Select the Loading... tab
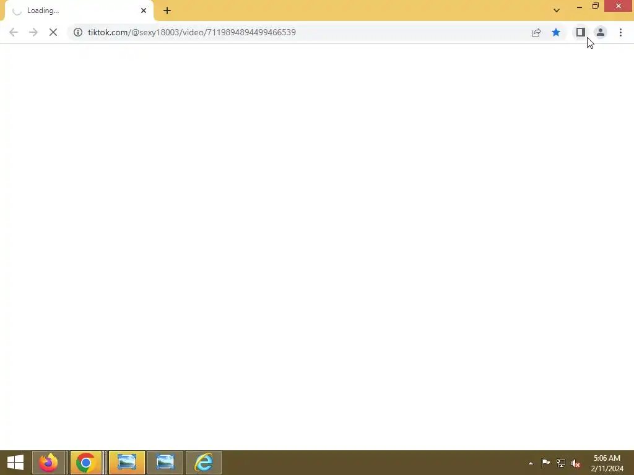The width and height of the screenshot is (634, 475). pyautogui.click(x=79, y=11)
